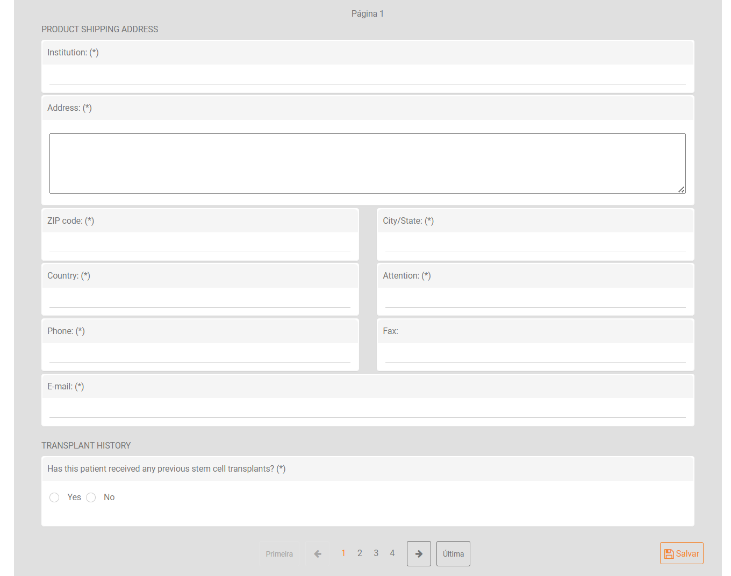Viewport: 731px width, 576px height.
Task: Focus the E-mail input field
Action: (x=367, y=410)
